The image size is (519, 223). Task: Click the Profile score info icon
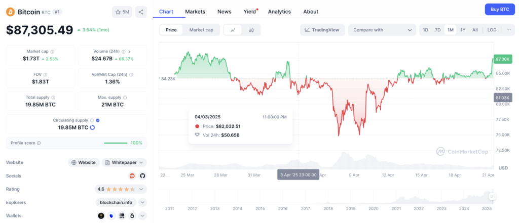tap(39, 143)
